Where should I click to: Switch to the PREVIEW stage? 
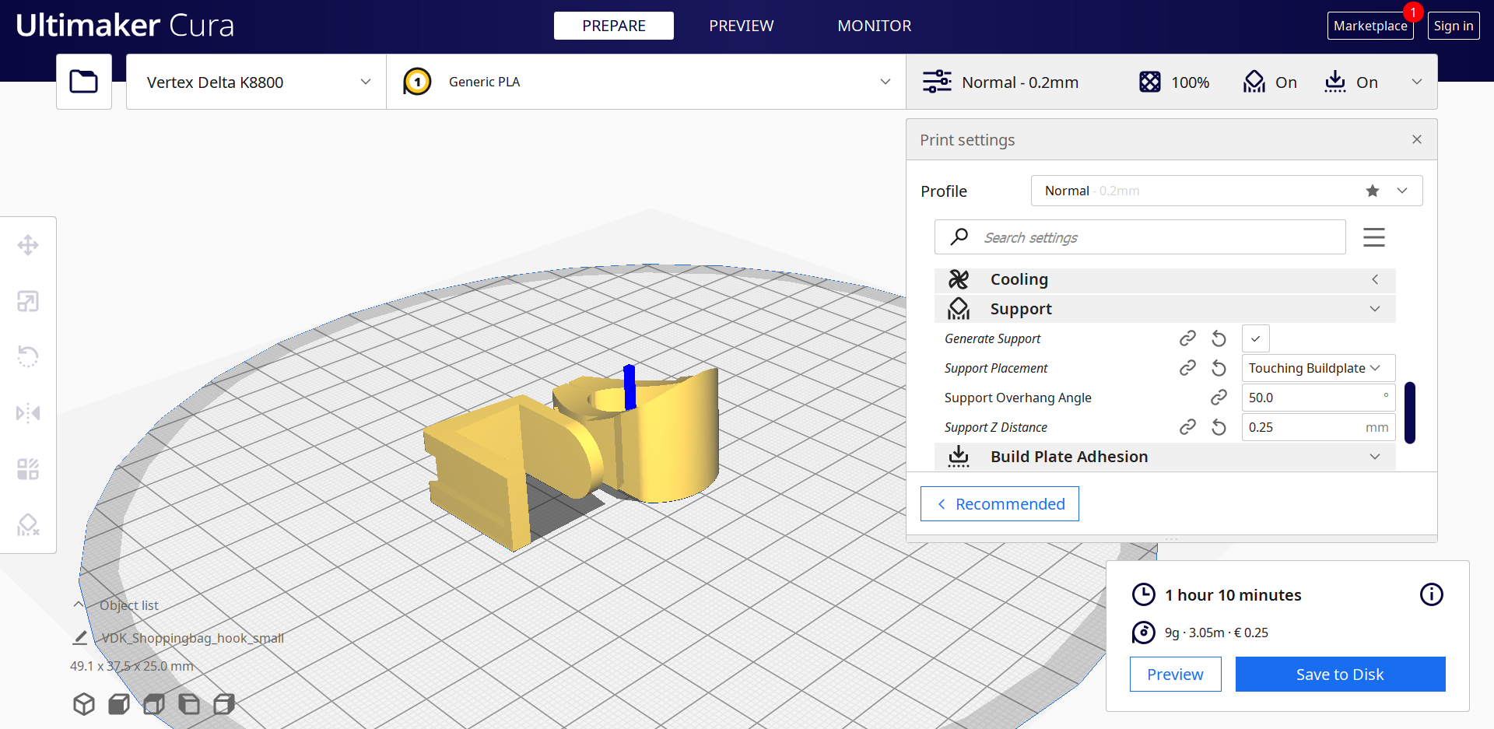coord(742,26)
